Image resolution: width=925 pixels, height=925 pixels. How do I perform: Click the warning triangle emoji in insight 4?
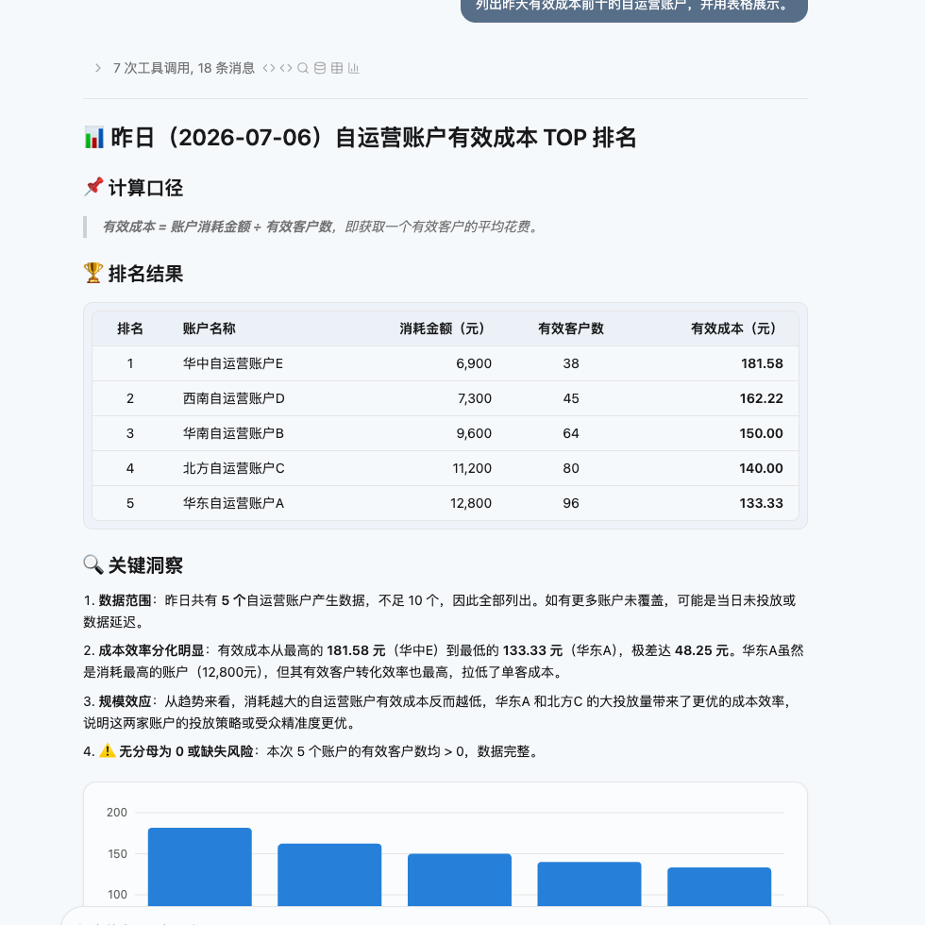(x=107, y=751)
